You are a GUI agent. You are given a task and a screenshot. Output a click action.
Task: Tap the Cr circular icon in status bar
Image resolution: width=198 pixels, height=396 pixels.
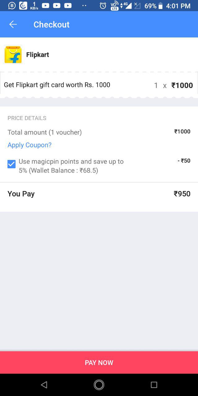[x=23, y=5]
